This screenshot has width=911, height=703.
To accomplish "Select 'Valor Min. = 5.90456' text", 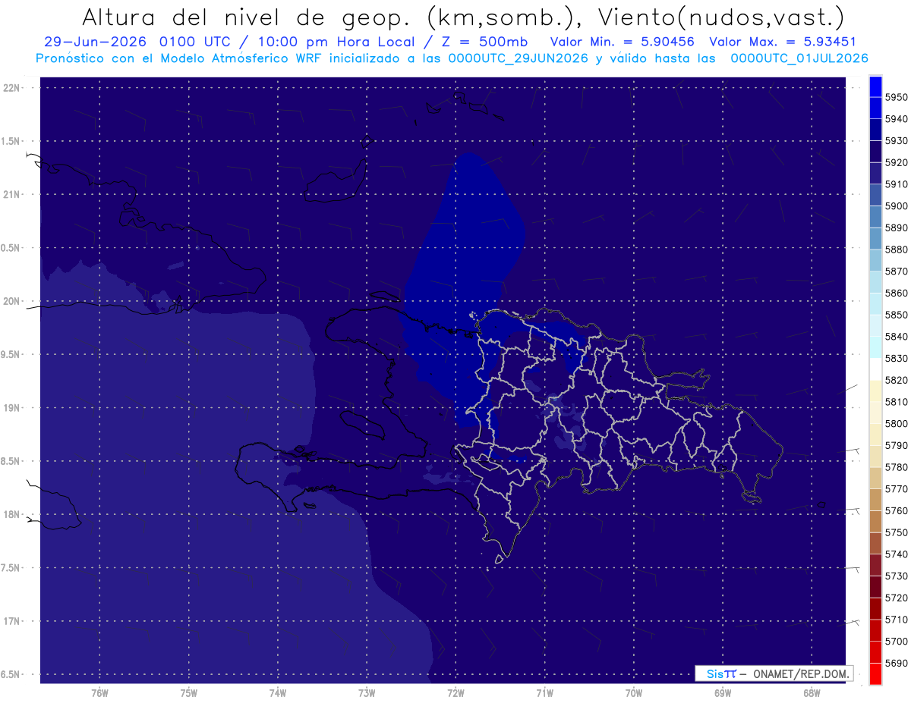I will (x=623, y=42).
